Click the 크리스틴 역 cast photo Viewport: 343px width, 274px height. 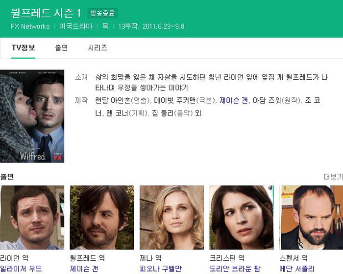242,217
